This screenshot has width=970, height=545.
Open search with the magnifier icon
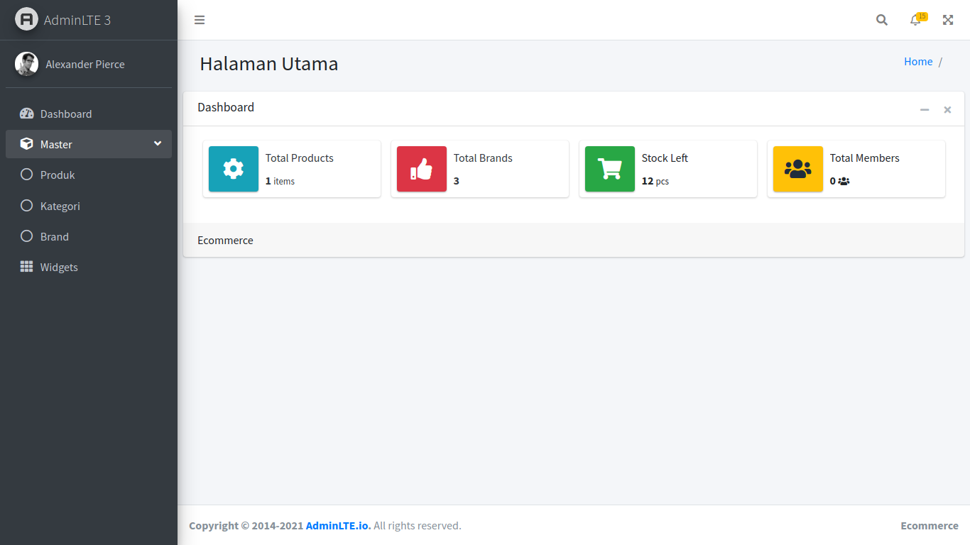click(x=882, y=20)
